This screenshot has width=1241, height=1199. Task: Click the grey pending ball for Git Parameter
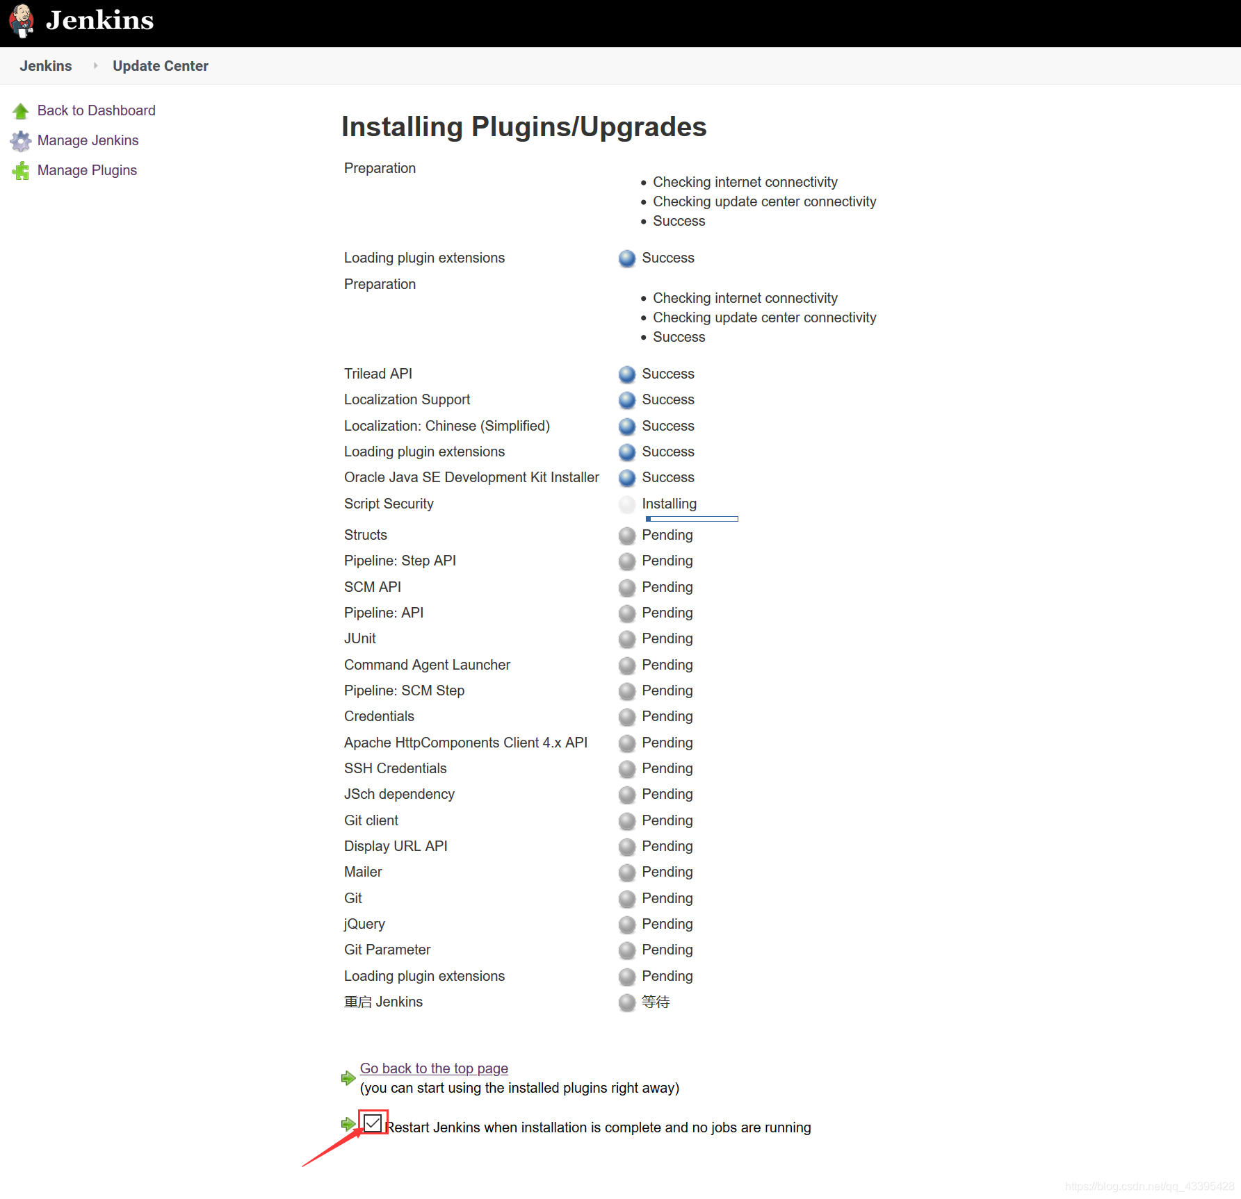coord(627,950)
